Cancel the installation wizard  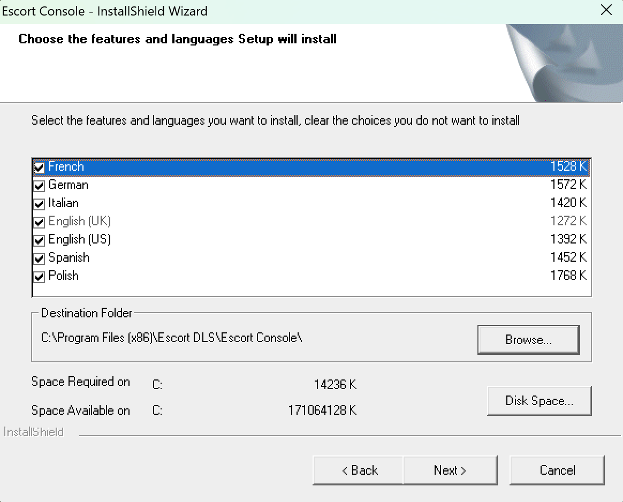click(557, 470)
